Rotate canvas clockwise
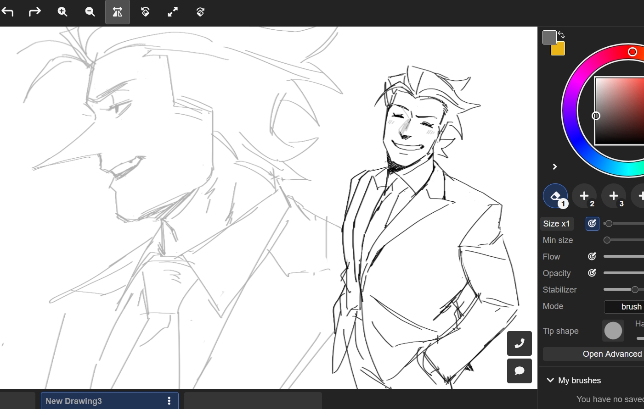Image resolution: width=644 pixels, height=409 pixels. click(x=200, y=12)
